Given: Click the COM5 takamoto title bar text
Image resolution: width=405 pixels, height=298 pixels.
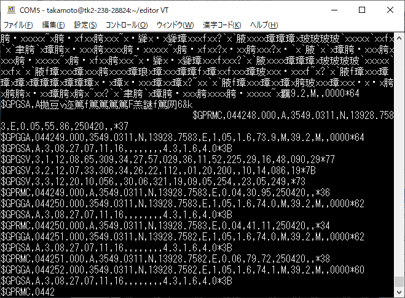Looking at the screenshot, I should (x=94, y=10).
